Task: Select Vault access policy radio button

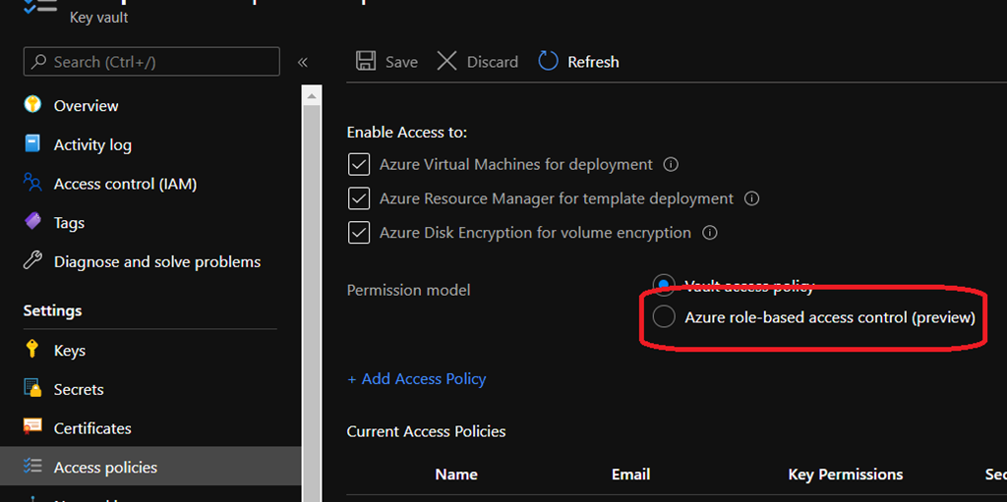Action: (x=665, y=285)
